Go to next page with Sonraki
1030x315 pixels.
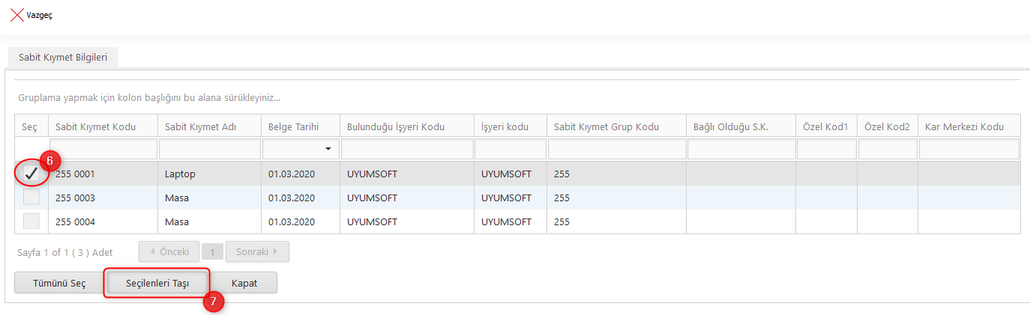pos(257,251)
